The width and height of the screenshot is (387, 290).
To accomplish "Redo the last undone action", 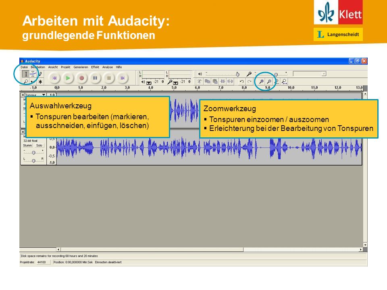I will [x=250, y=81].
